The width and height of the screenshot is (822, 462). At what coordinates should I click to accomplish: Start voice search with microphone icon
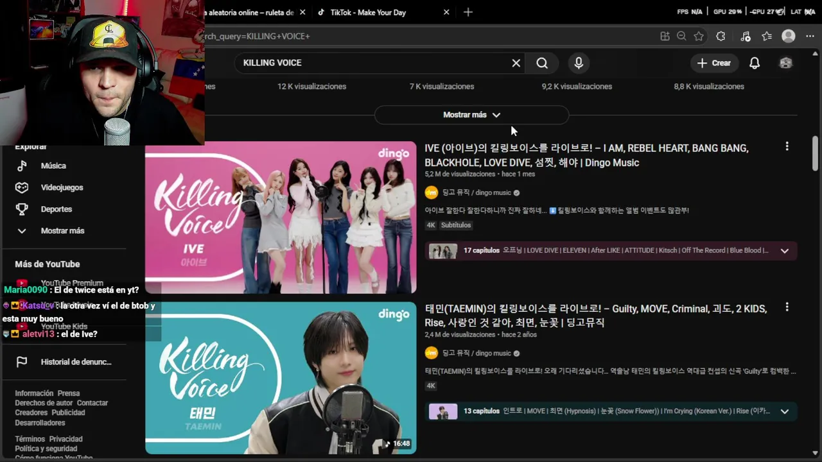click(579, 63)
